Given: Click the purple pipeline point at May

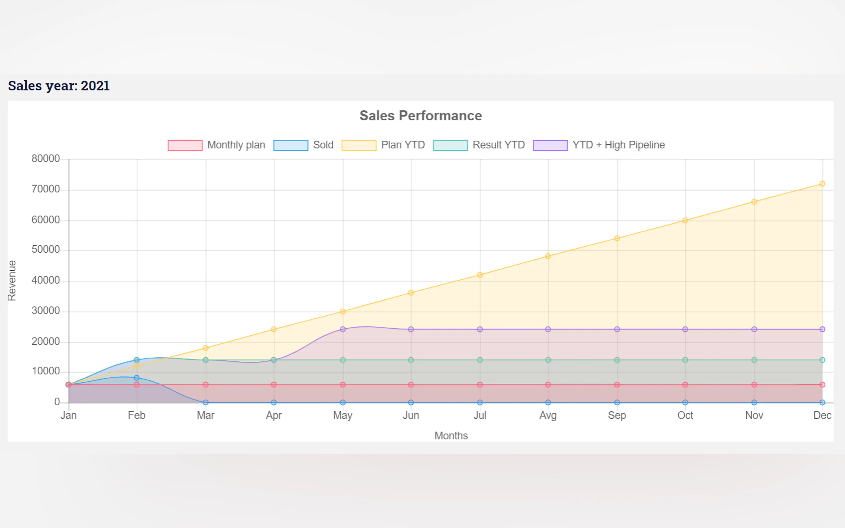Looking at the screenshot, I should 343,329.
